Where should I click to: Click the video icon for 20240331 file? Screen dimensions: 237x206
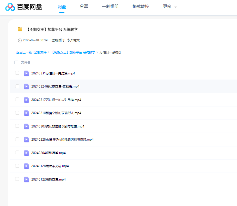27,73
